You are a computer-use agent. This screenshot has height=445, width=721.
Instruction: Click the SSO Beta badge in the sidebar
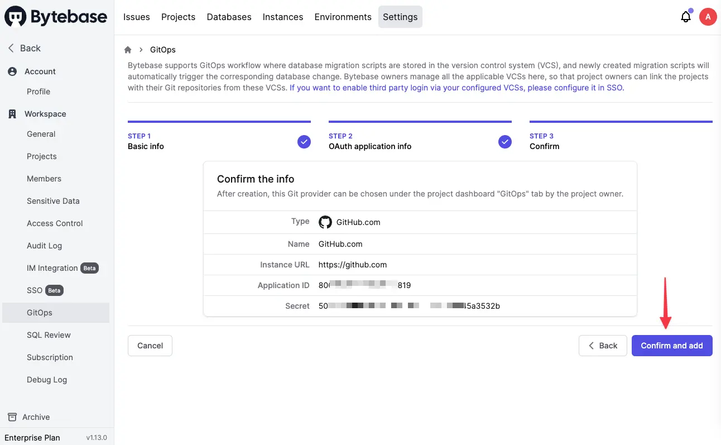(x=53, y=290)
